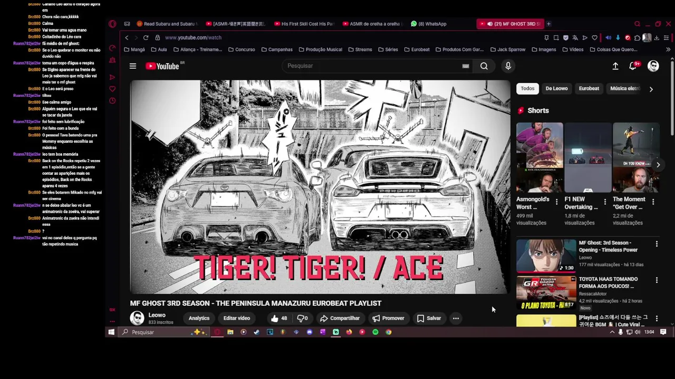Select the 'Todos' filter chip
Screen dimensions: 675x379
pyautogui.click(x=527, y=88)
